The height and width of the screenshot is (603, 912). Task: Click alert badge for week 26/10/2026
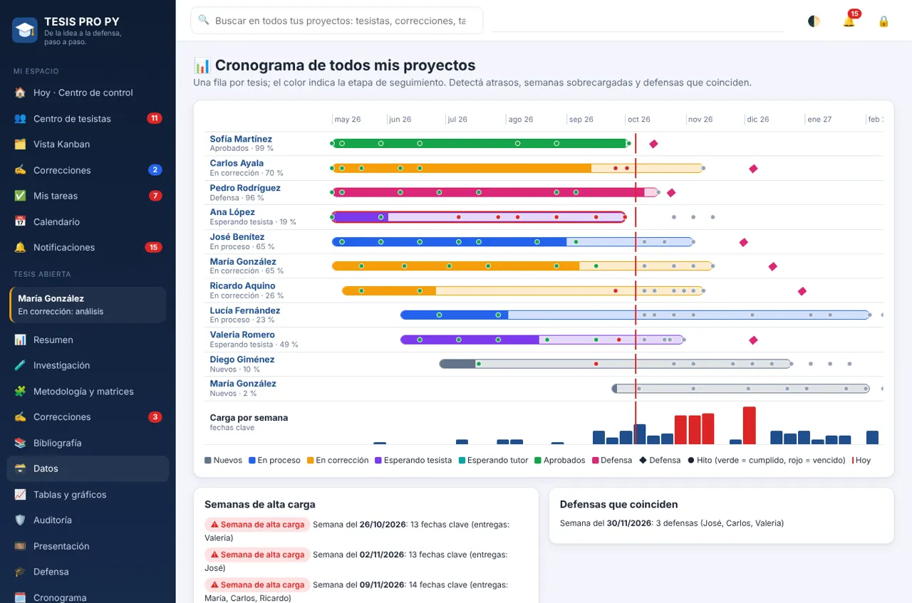(256, 525)
